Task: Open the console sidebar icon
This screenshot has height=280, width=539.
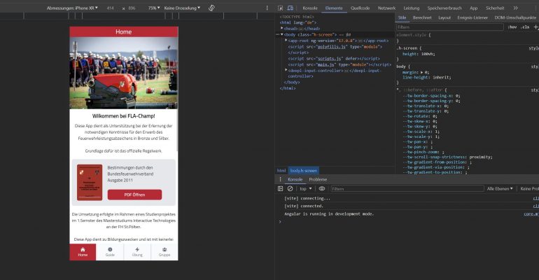Action: (281, 188)
